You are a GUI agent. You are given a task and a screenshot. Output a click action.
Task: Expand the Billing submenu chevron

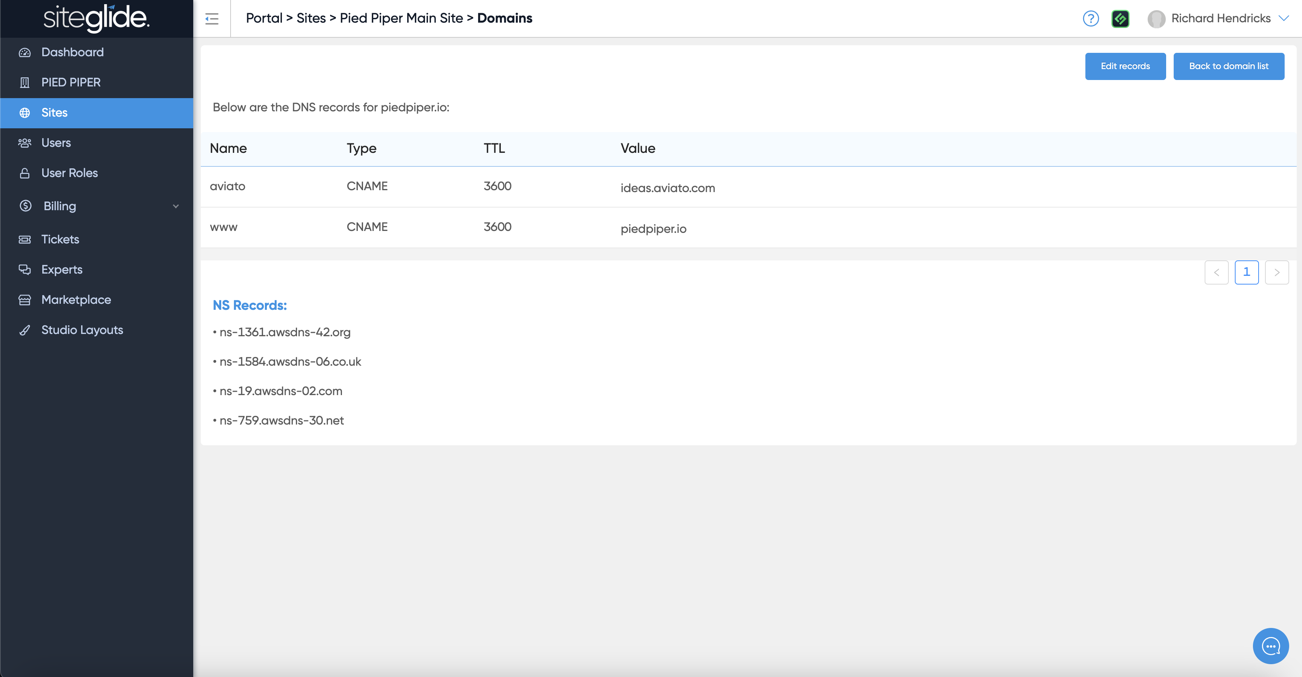[176, 206]
